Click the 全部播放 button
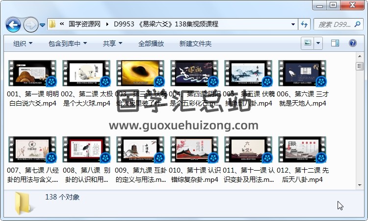Viewport: 368px width, 221px height. [151, 44]
